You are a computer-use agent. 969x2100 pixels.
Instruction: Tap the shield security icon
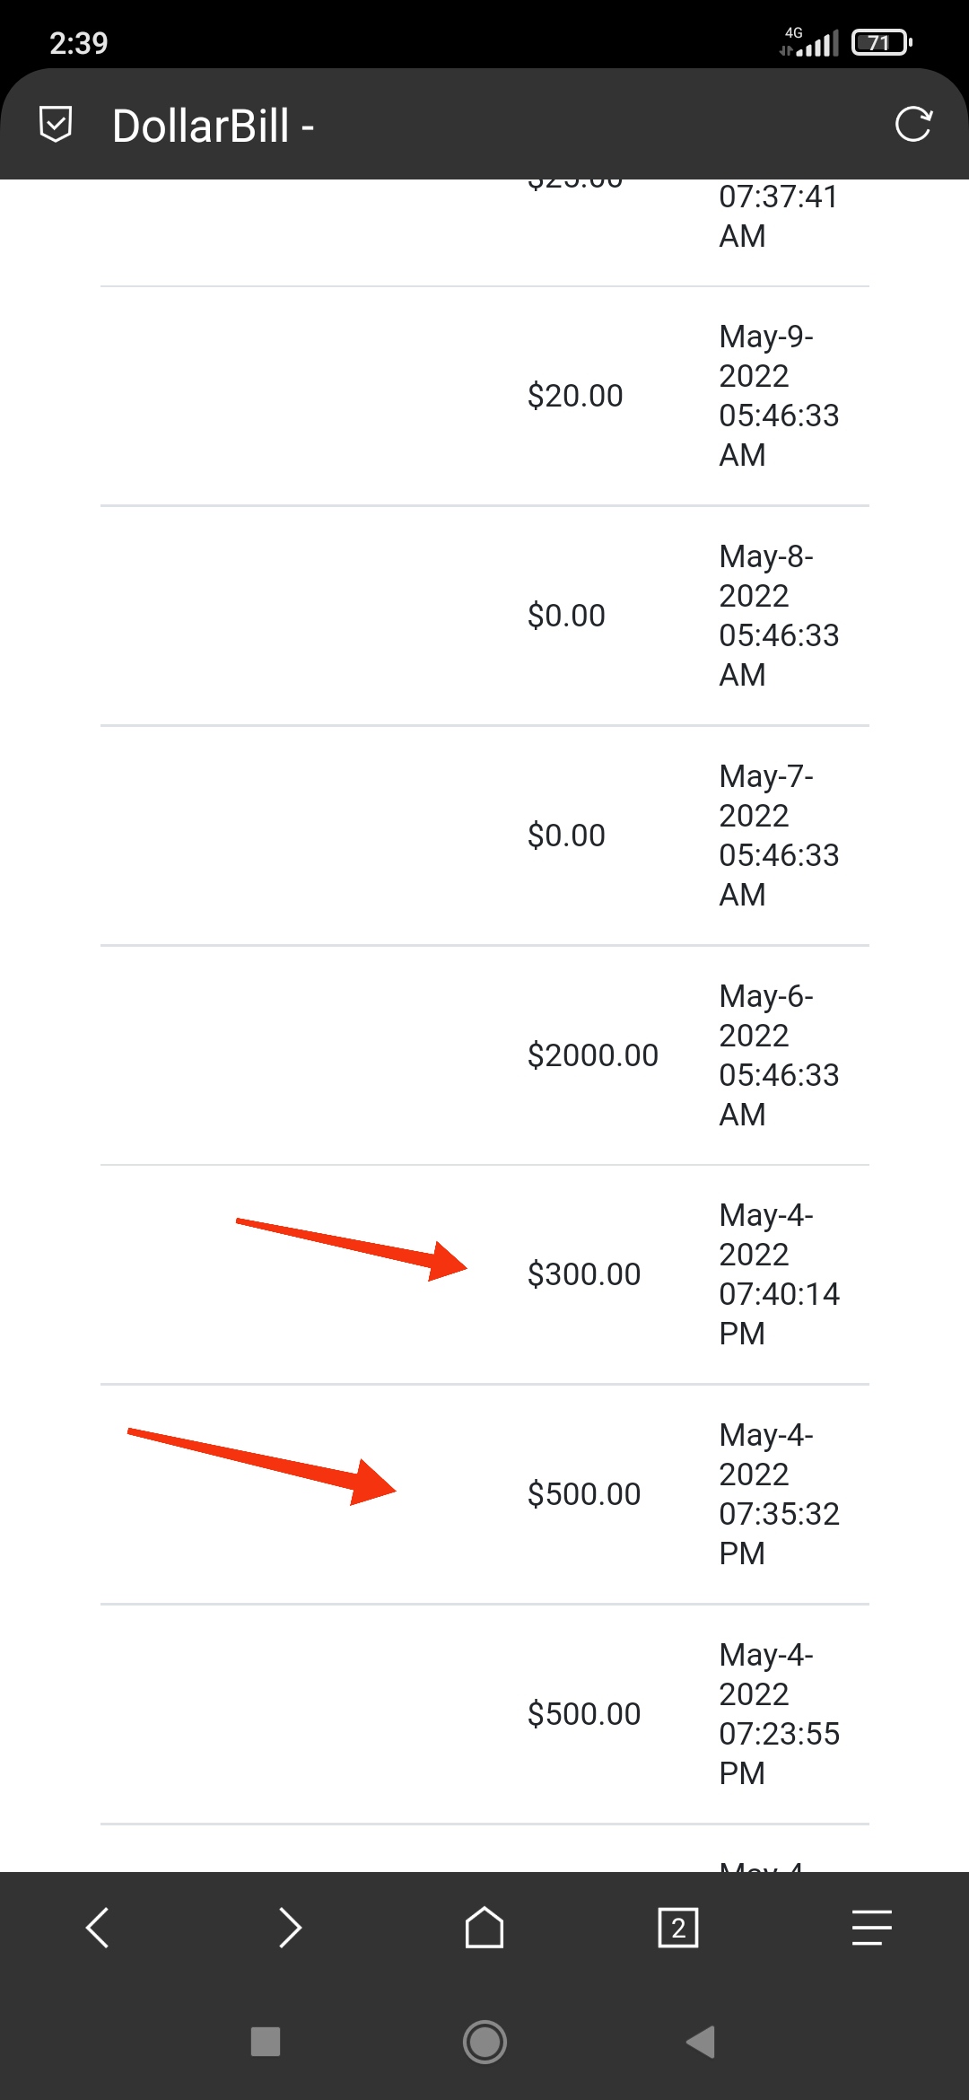56,124
